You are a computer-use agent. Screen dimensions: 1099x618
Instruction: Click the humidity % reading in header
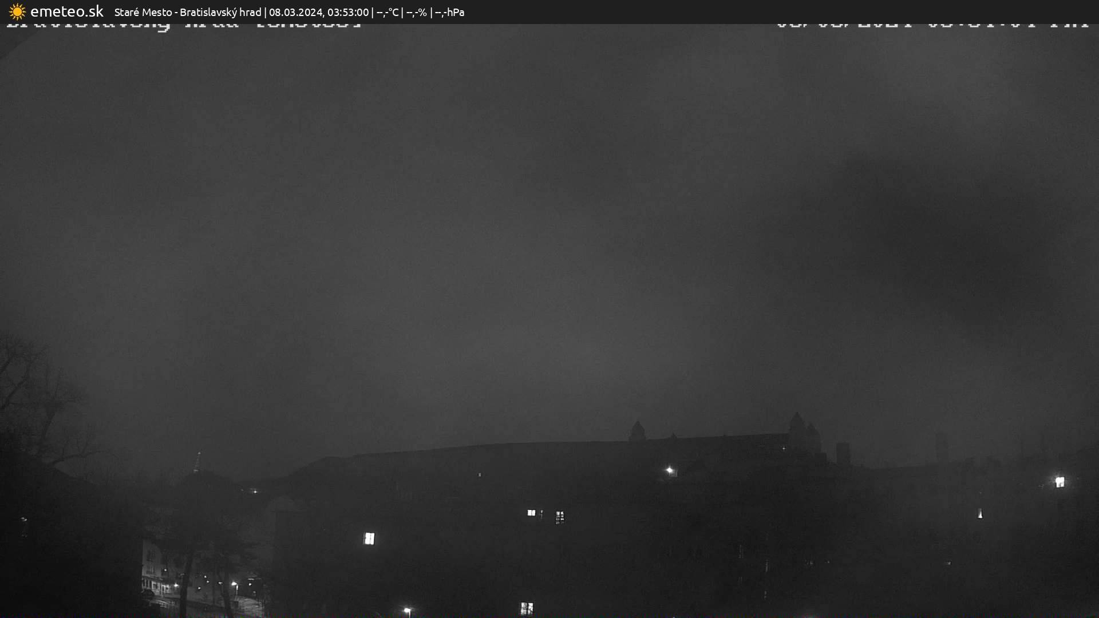417,12
